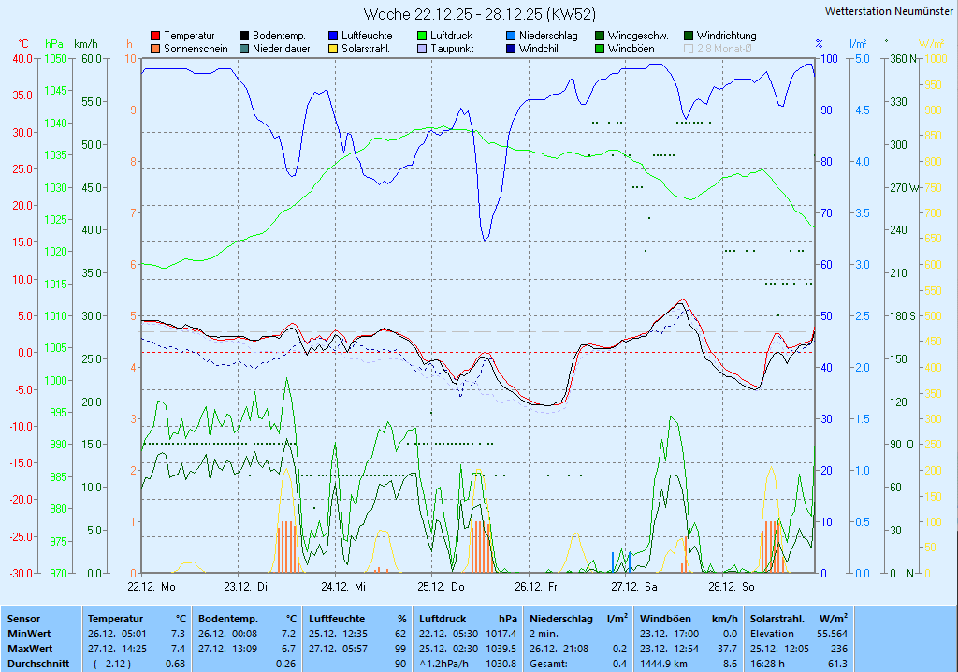Click the Woche 22.12.25 - 28.12.25 chart title
Image resolution: width=958 pixels, height=672 pixels.
(x=479, y=14)
